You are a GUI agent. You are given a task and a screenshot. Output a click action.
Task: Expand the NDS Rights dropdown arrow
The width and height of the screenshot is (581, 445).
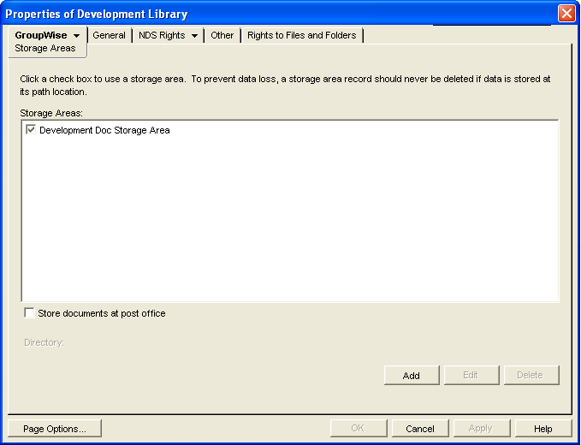[x=194, y=36]
